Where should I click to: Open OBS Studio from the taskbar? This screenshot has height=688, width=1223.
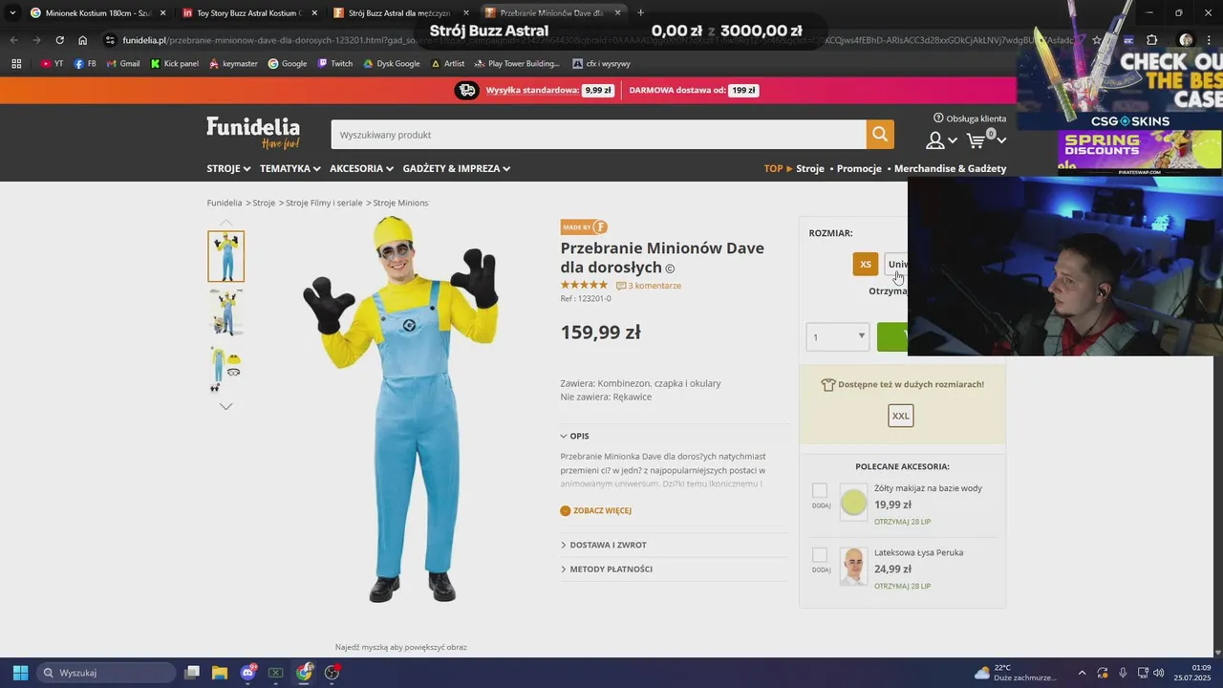point(332,673)
